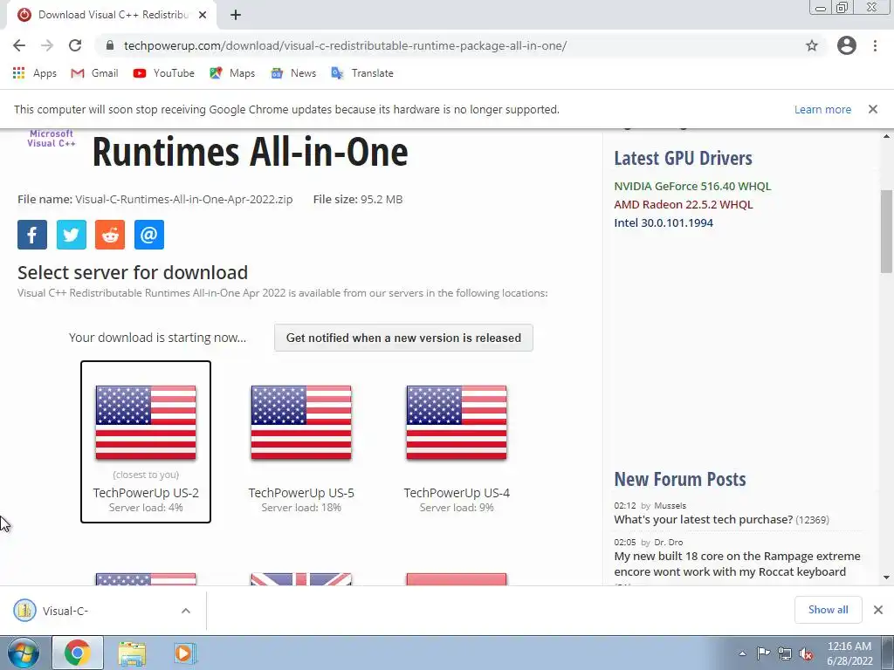Open the Chrome three-dot menu
The image size is (894, 670).
point(875,45)
